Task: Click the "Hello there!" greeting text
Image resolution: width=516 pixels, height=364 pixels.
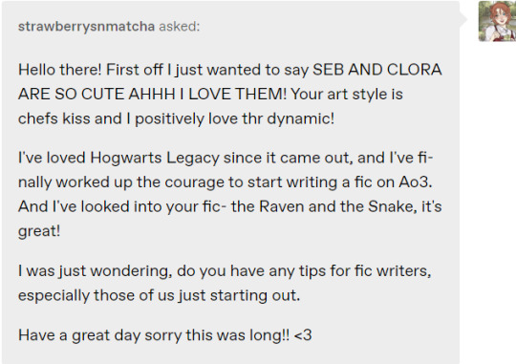Action: [x=60, y=70]
